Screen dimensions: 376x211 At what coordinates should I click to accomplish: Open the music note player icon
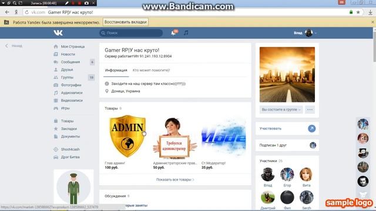point(186,33)
